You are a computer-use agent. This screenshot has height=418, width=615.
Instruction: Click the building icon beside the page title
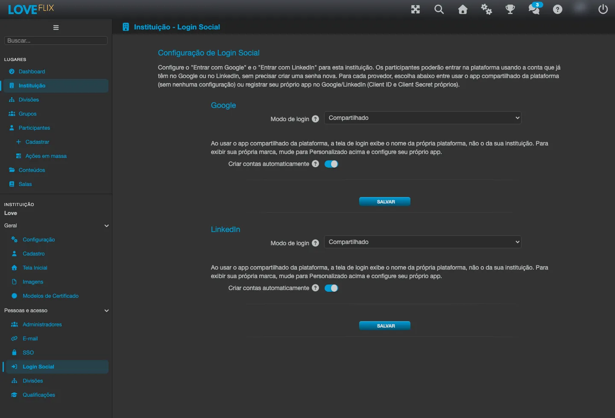pos(126,27)
